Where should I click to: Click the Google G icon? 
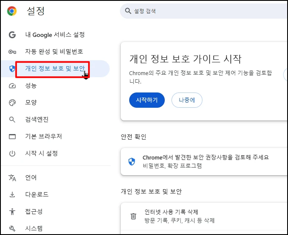click(12, 35)
